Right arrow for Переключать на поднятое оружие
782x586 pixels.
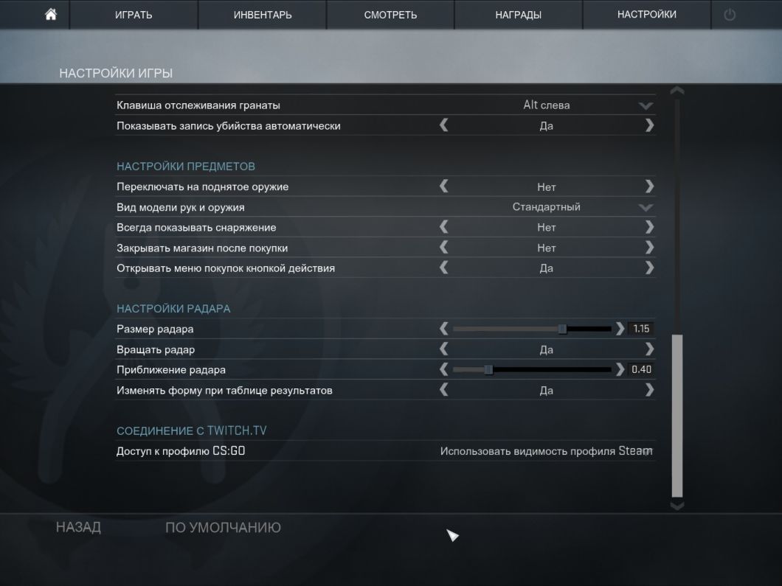649,186
